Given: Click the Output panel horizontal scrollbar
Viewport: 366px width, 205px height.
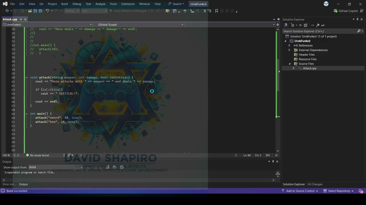Looking at the screenshot, I should (x=138, y=180).
